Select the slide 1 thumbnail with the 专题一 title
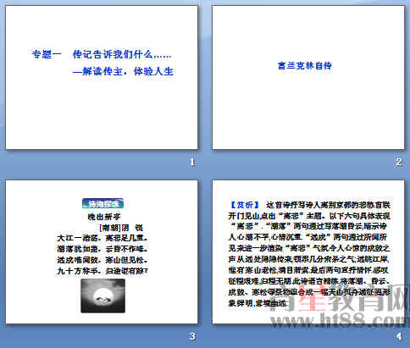 click(x=102, y=77)
